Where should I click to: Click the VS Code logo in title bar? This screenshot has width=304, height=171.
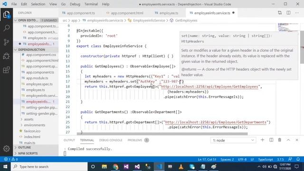(x=5, y=4)
